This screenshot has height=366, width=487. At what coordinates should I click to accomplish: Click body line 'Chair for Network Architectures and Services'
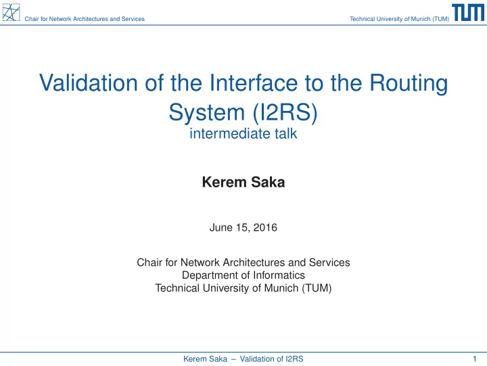point(243,262)
